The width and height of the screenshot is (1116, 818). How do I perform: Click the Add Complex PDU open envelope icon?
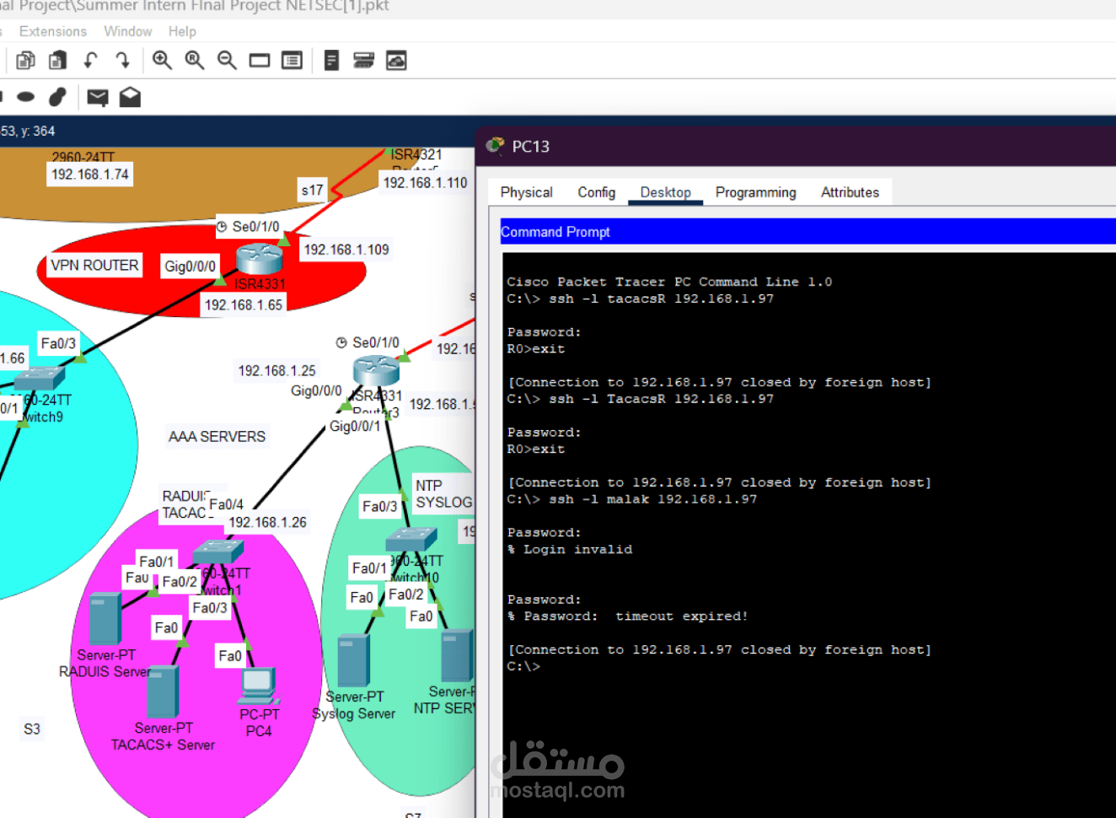coord(130,97)
